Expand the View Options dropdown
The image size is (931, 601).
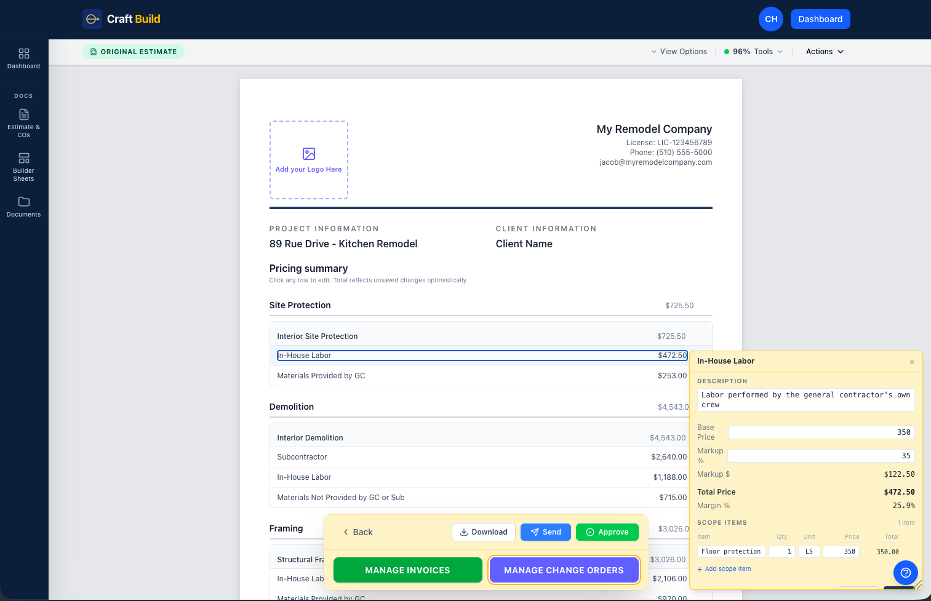click(x=679, y=52)
